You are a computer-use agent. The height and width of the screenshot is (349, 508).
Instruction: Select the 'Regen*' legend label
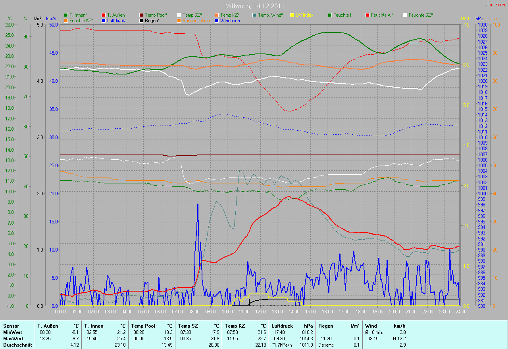click(152, 20)
